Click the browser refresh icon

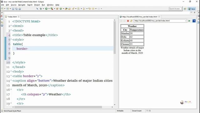(131, 21)
